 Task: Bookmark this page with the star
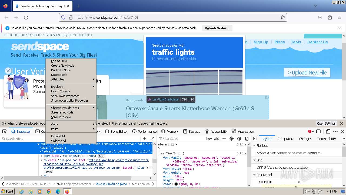click(283, 17)
